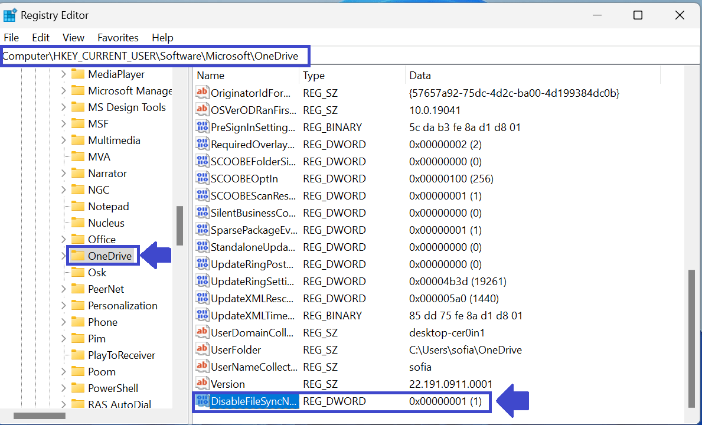Open the File menu
The width and height of the screenshot is (702, 425).
point(11,38)
